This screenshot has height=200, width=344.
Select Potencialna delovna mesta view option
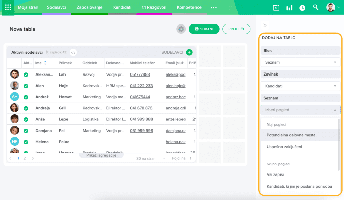(x=291, y=135)
